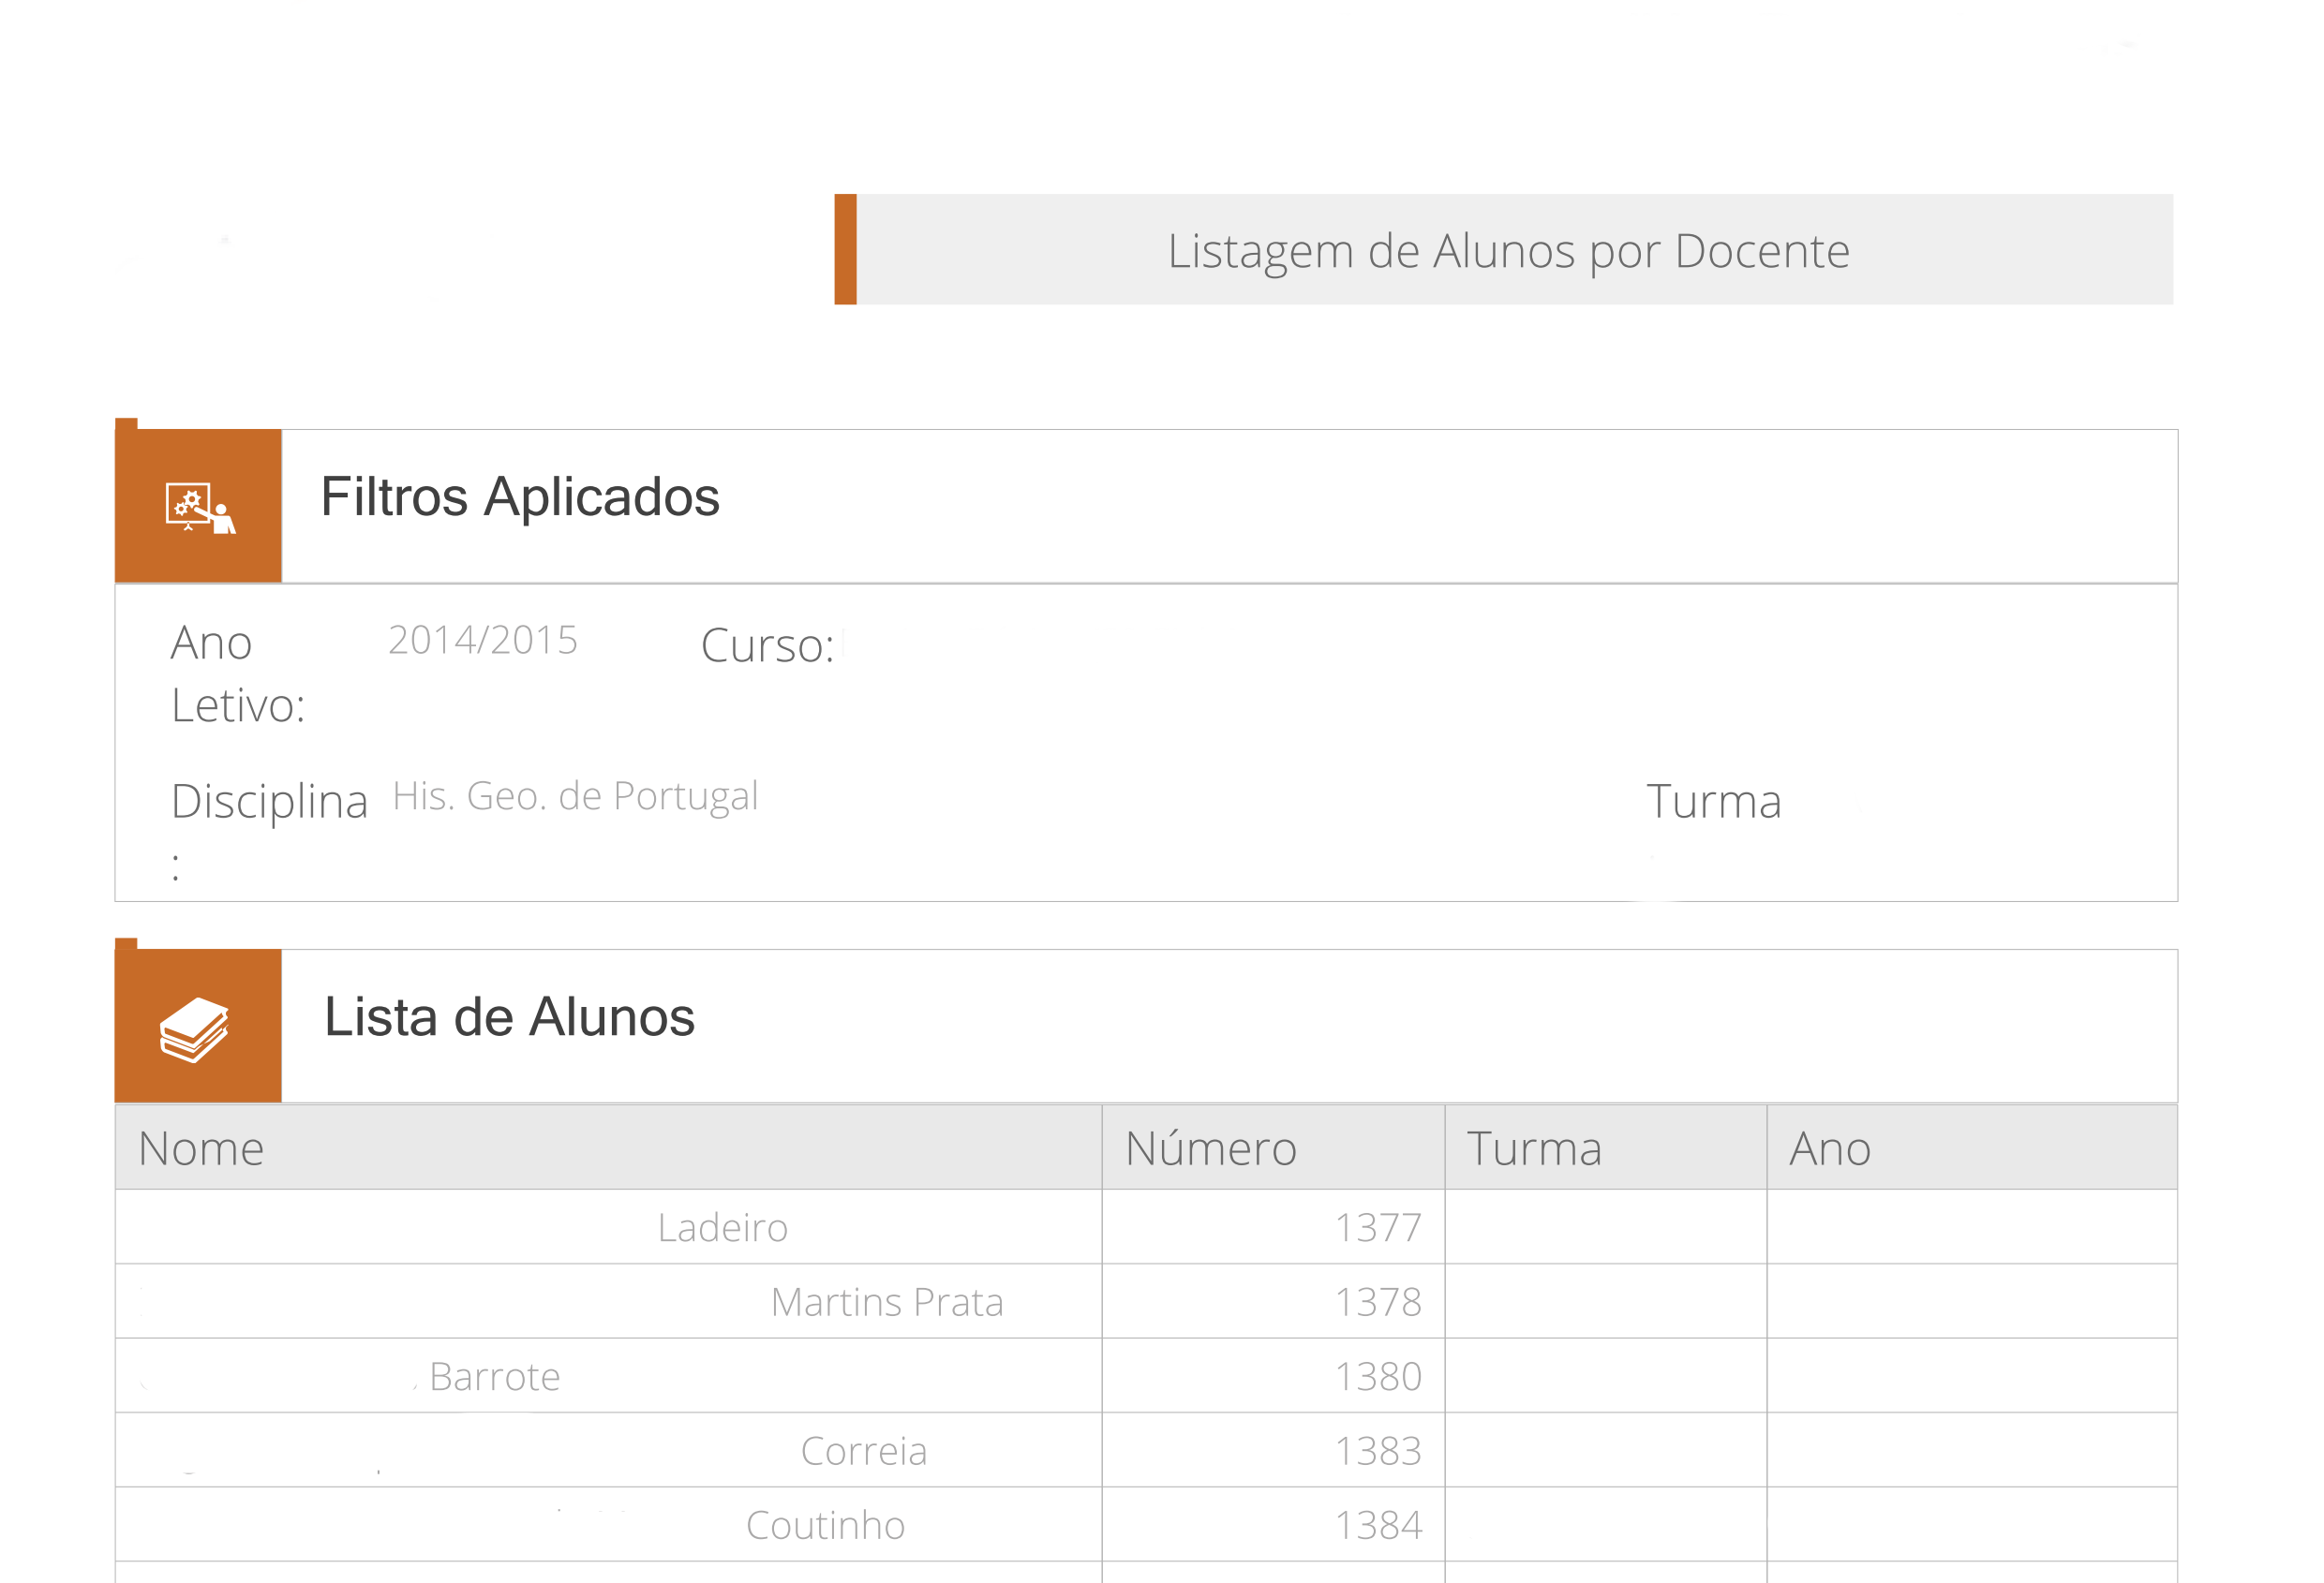Select the Listagem de Alunos por Docente title
This screenshot has width=2324, height=1583.
1508,252
